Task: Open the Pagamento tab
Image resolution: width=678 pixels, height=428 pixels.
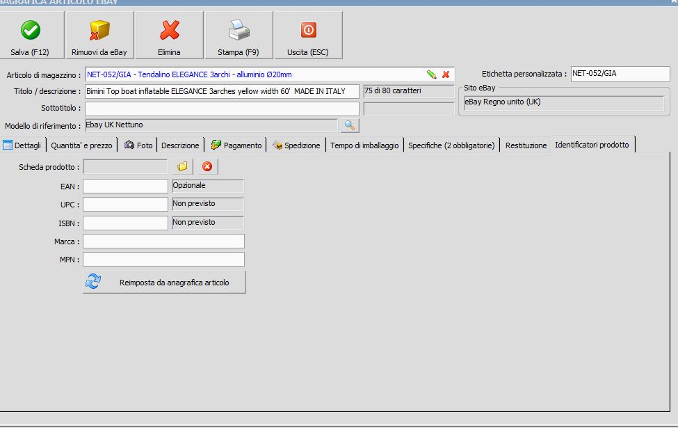Action: point(236,145)
